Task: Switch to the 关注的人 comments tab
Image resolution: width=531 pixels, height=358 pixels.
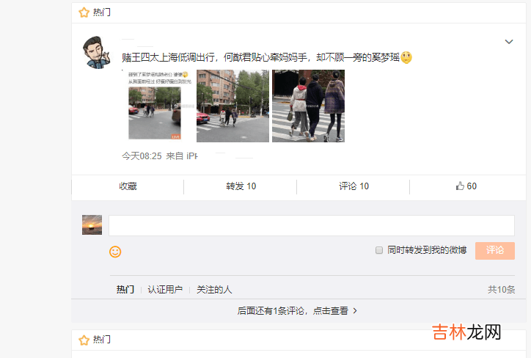Action: 214,290
